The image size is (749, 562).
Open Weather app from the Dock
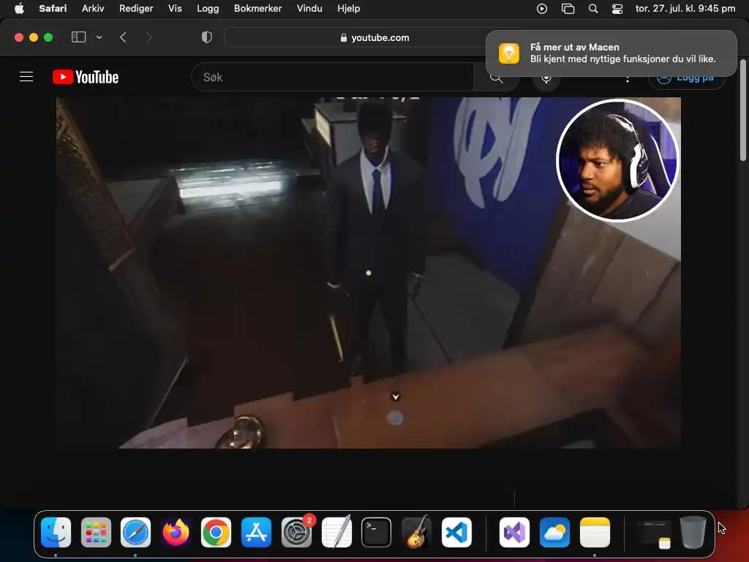tap(554, 532)
